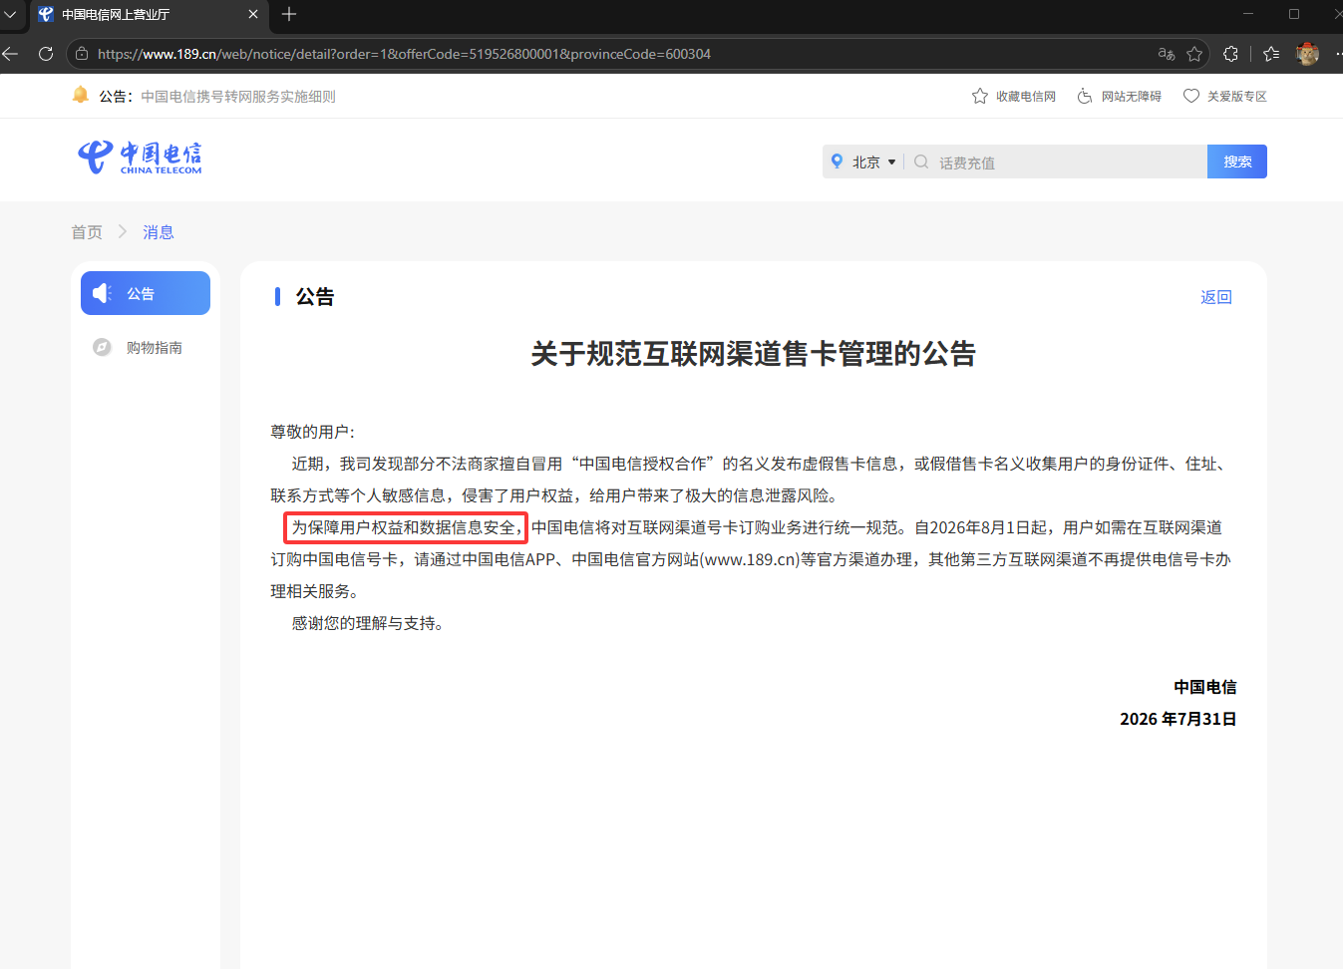1343x969 pixels.
Task: Maximize the browser window
Action: coord(1294,14)
